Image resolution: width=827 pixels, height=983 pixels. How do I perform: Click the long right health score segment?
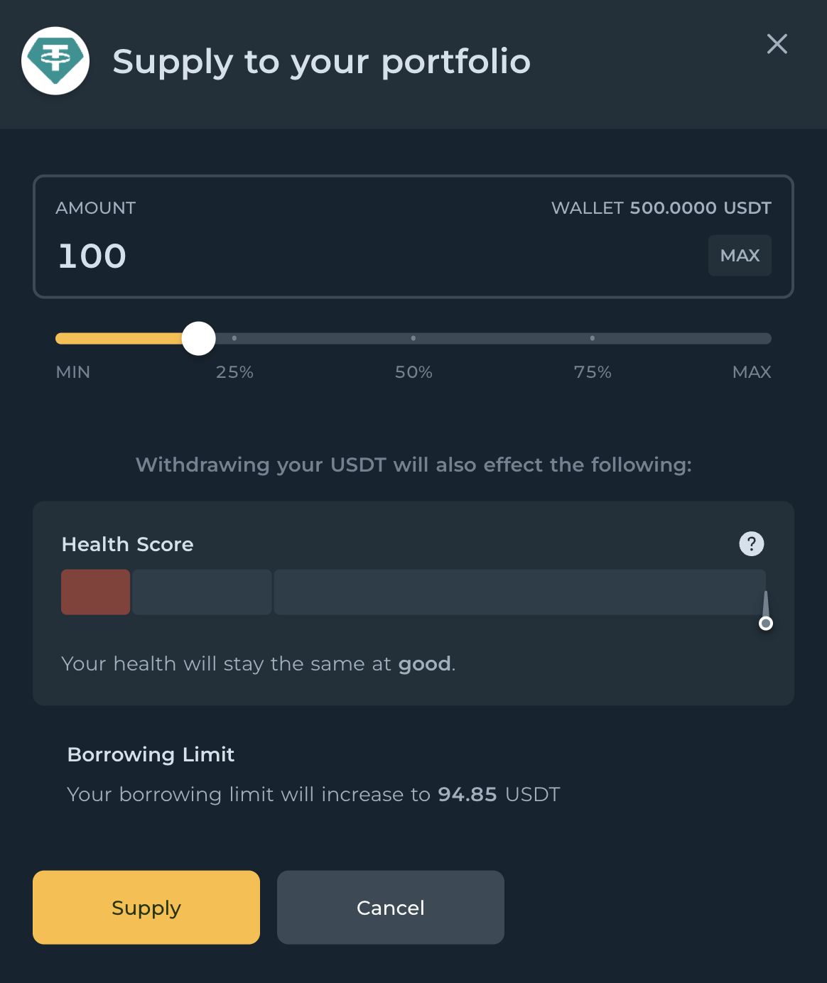519,592
